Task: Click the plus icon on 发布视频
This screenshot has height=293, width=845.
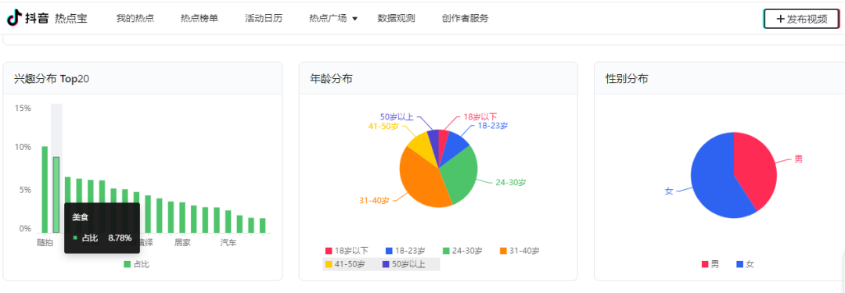Action: pyautogui.click(x=780, y=19)
